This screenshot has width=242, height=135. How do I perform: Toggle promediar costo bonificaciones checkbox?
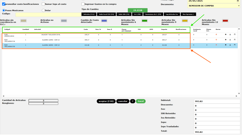[4, 4]
